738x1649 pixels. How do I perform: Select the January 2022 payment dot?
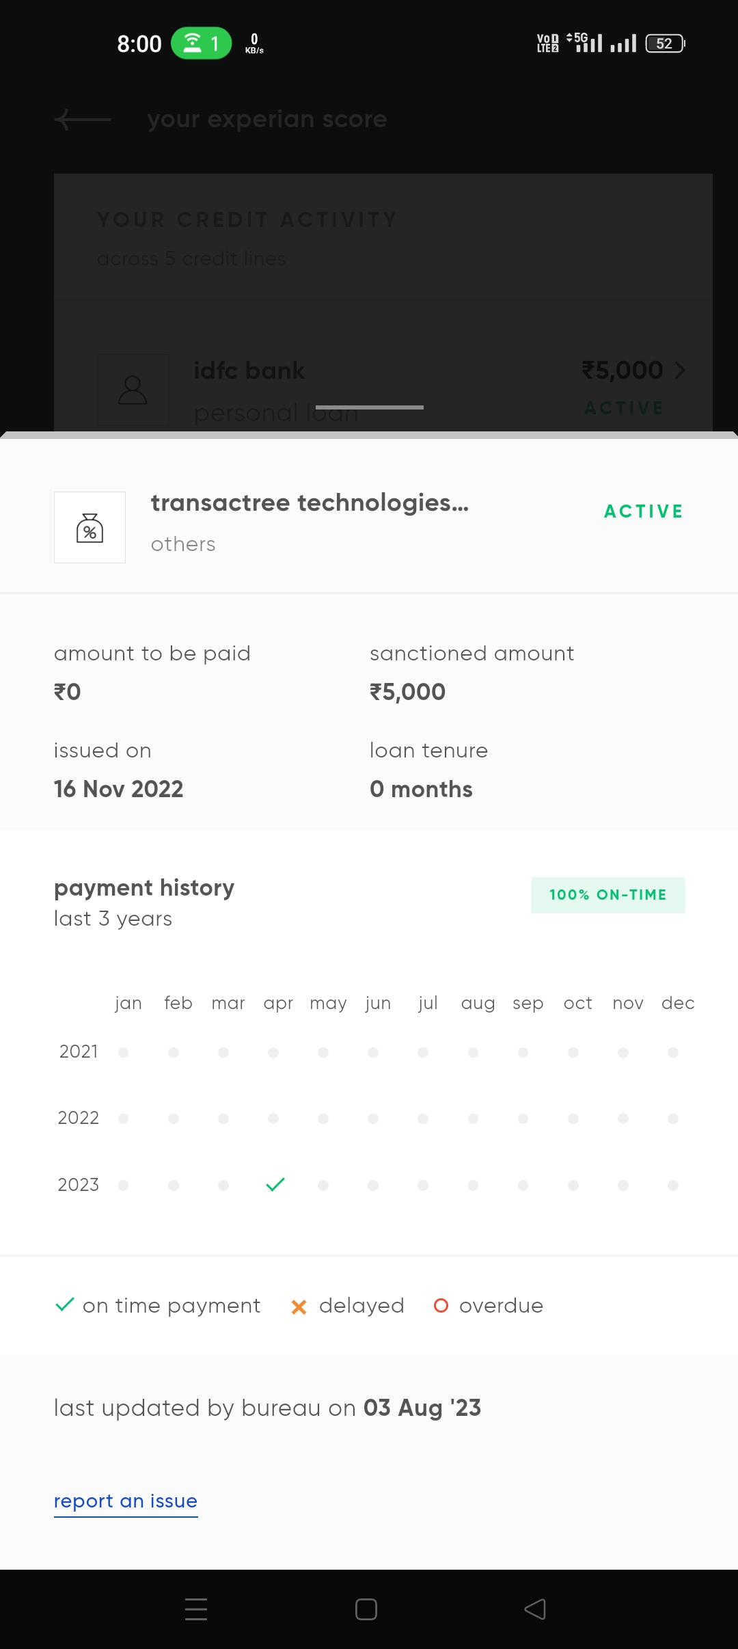(123, 1118)
